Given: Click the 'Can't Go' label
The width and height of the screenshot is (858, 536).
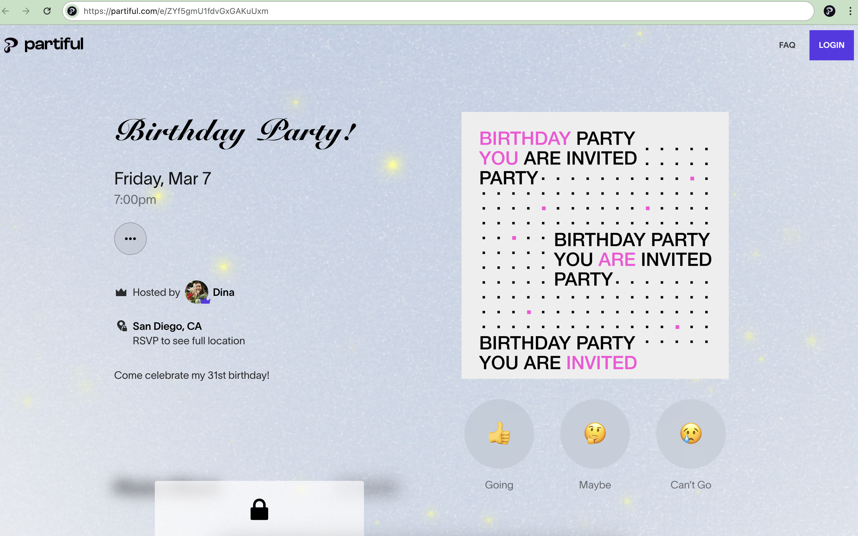Looking at the screenshot, I should click(x=691, y=485).
